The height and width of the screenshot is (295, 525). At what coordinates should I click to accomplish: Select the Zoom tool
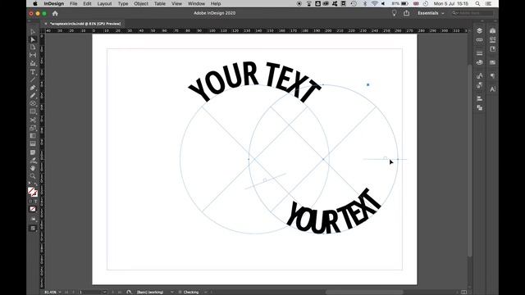33,176
